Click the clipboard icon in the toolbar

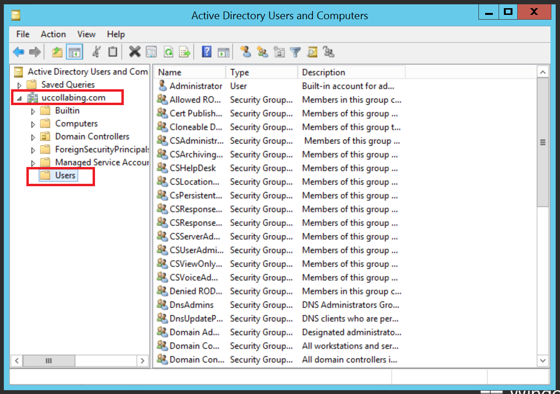pos(113,52)
